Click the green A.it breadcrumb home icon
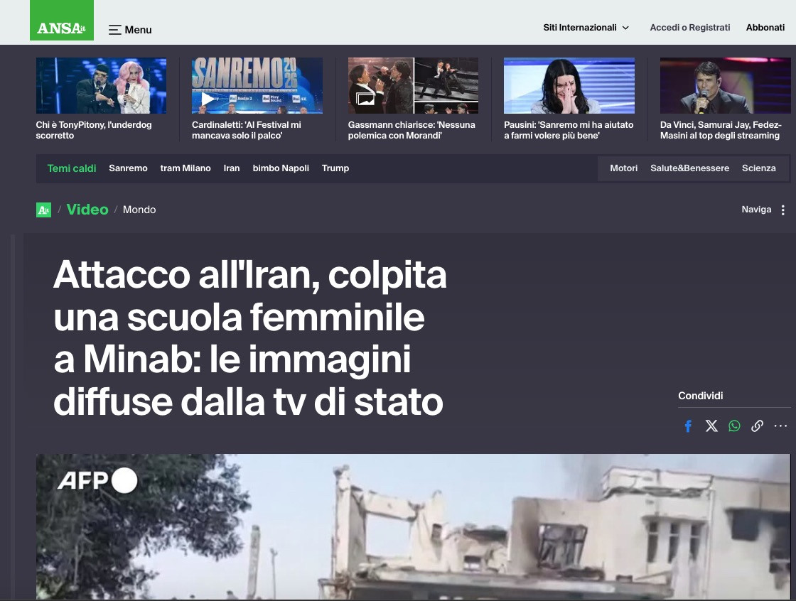 (43, 210)
